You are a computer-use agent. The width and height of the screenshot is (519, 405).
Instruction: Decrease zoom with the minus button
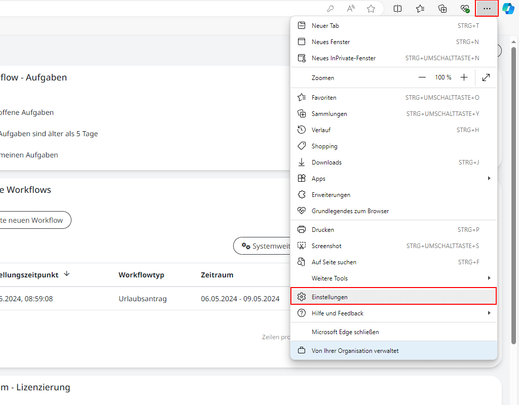(x=422, y=77)
